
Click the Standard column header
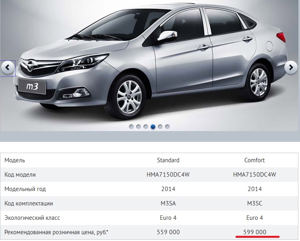point(168,160)
